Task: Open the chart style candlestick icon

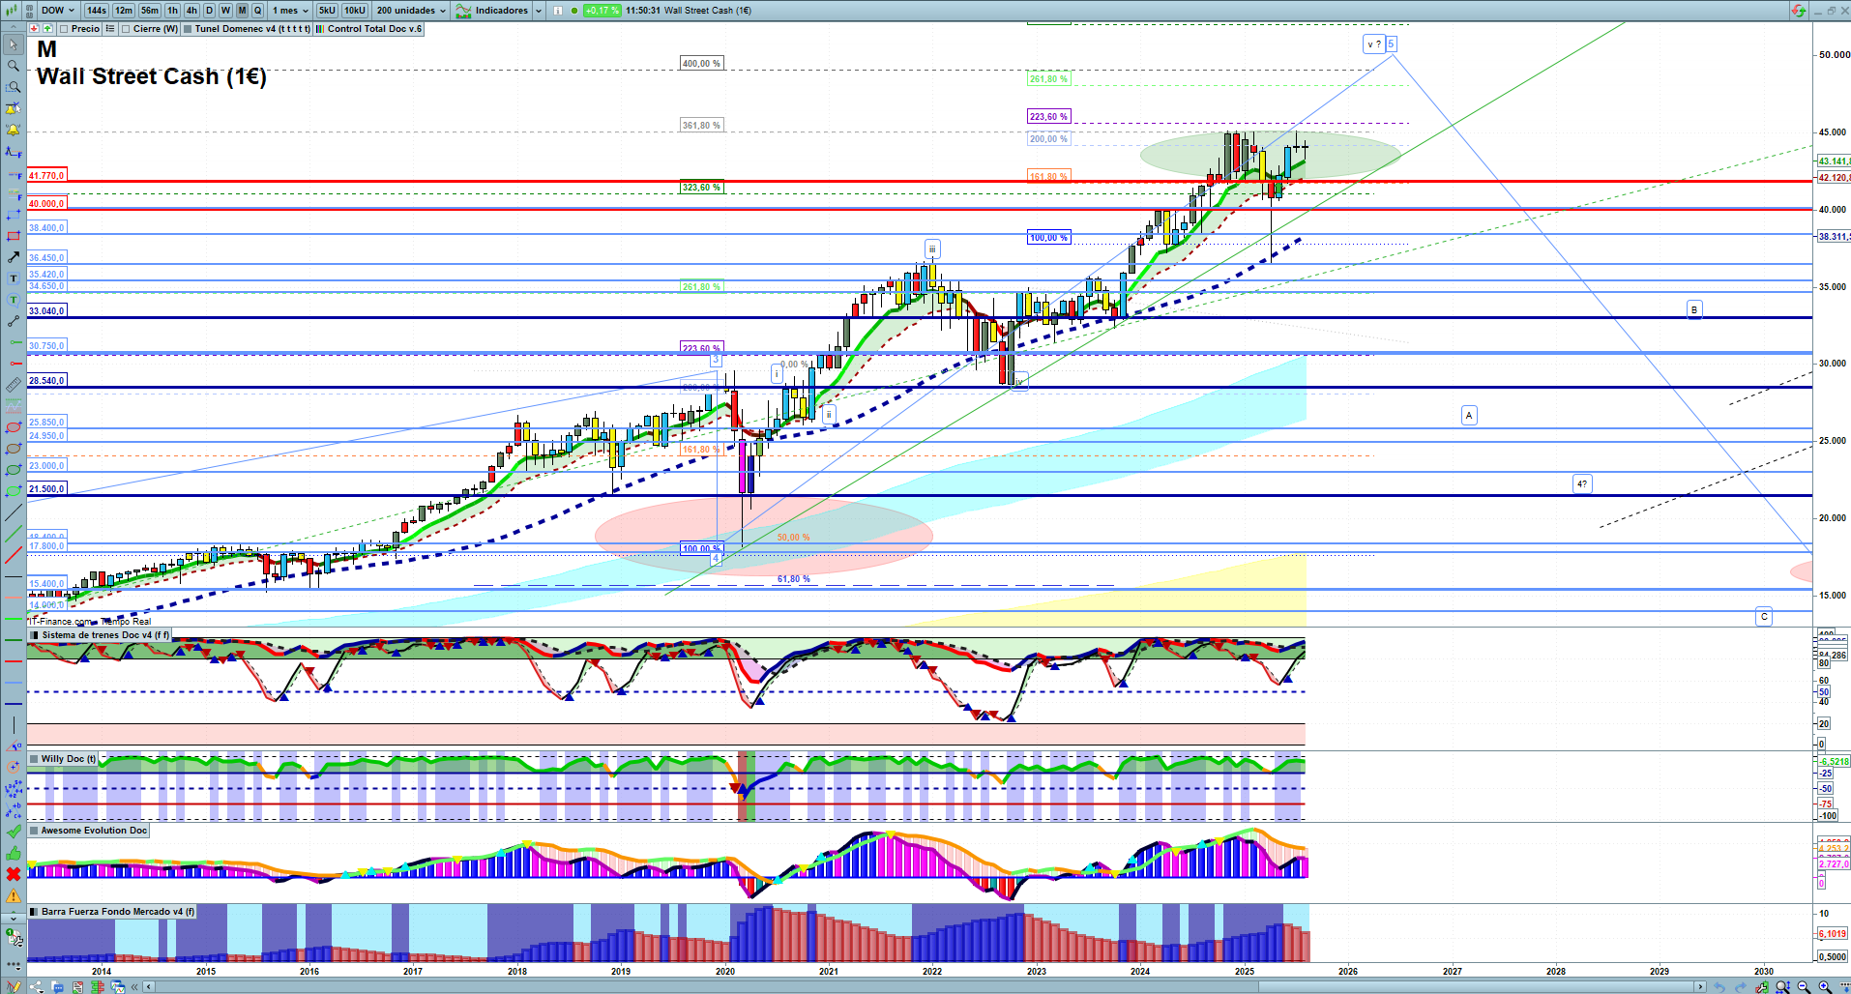Action: 13,11
